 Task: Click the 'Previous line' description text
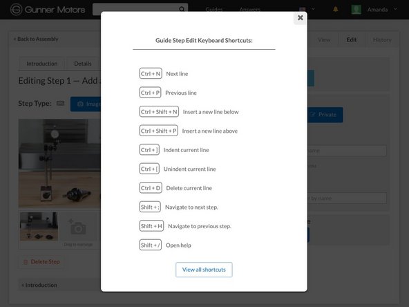click(x=181, y=93)
